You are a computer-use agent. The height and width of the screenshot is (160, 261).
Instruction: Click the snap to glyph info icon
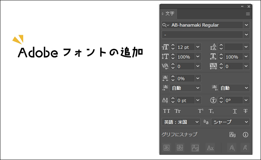(245, 134)
